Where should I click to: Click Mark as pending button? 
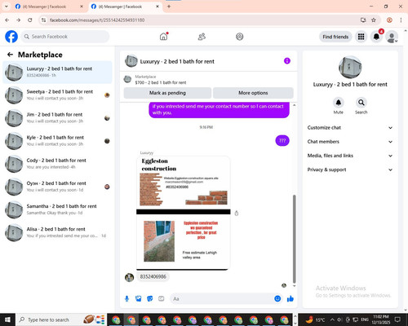click(167, 93)
